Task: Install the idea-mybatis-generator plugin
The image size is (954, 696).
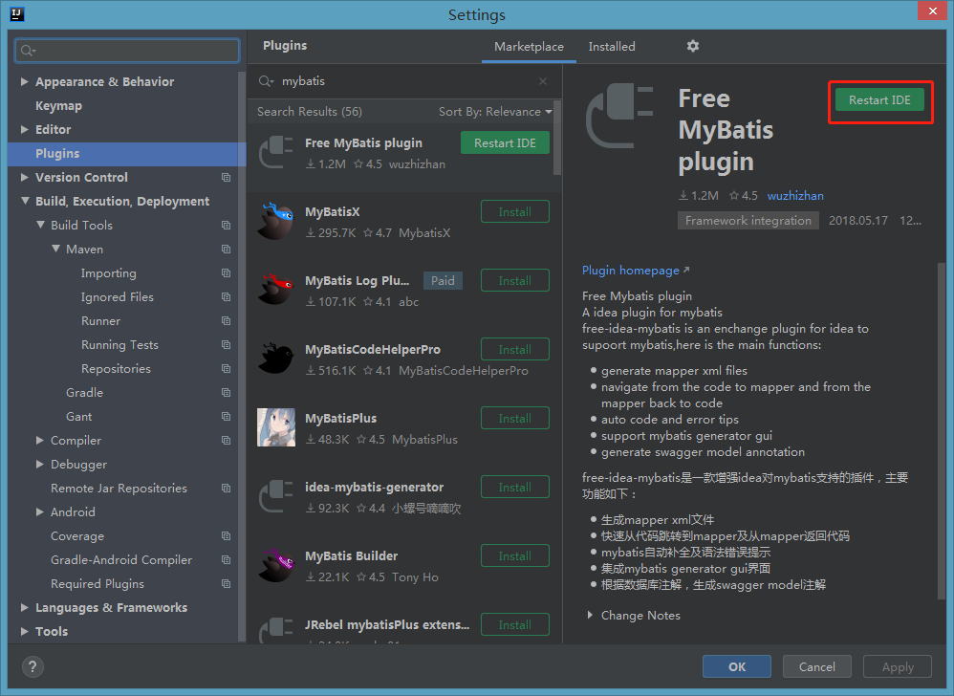Action: coord(514,487)
